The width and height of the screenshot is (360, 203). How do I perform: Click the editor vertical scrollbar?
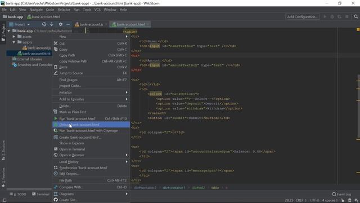[358, 106]
